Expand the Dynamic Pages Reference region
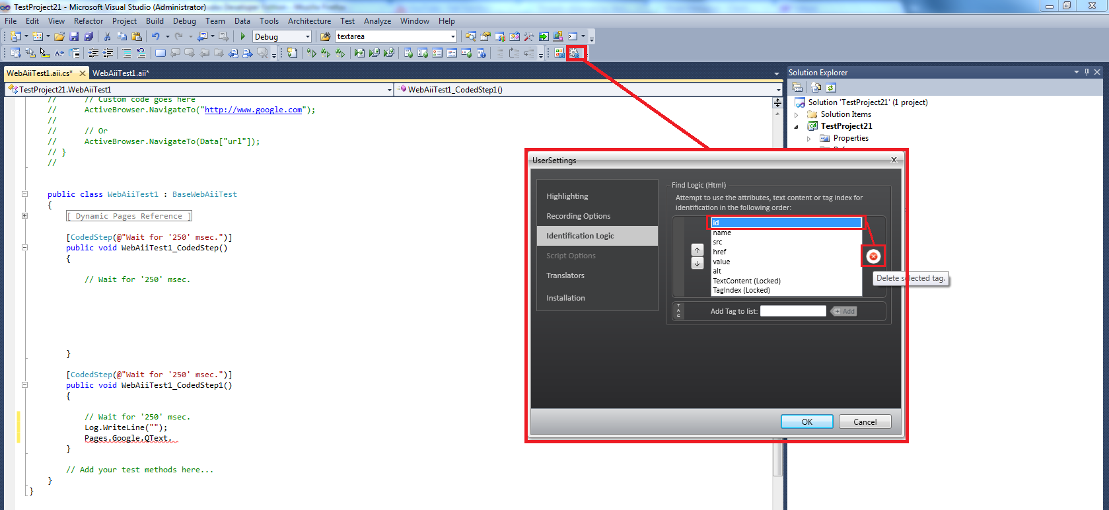The height and width of the screenshot is (510, 1109). pos(24,215)
